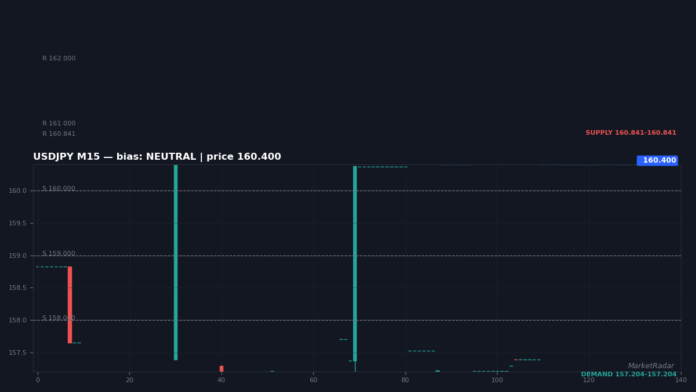Select the 60 tick on the bar axis

coord(313,380)
